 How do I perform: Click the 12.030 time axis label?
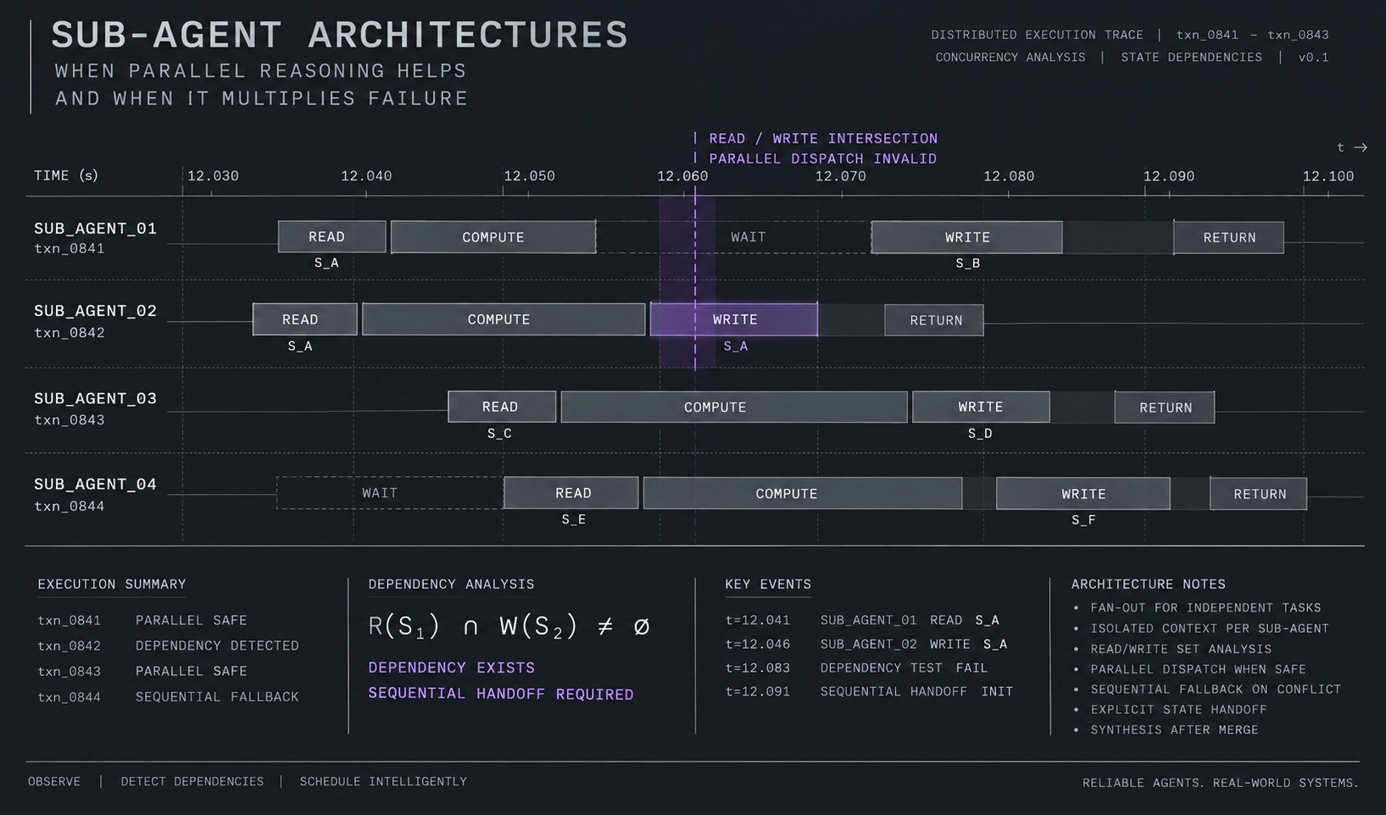213,176
